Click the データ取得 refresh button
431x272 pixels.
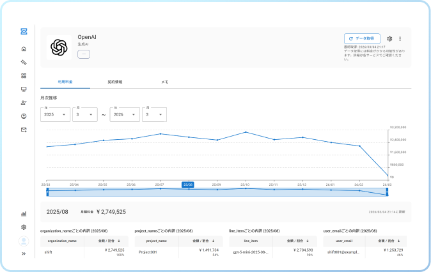tap(362, 39)
